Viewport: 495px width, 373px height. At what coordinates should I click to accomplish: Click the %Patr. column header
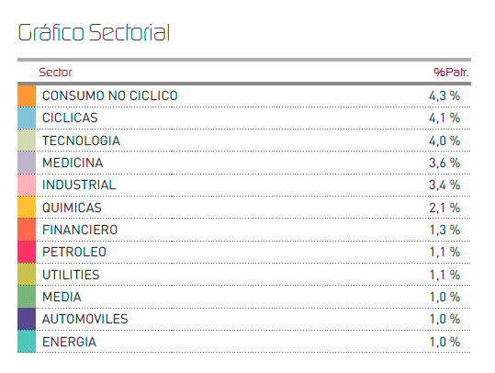coord(451,73)
